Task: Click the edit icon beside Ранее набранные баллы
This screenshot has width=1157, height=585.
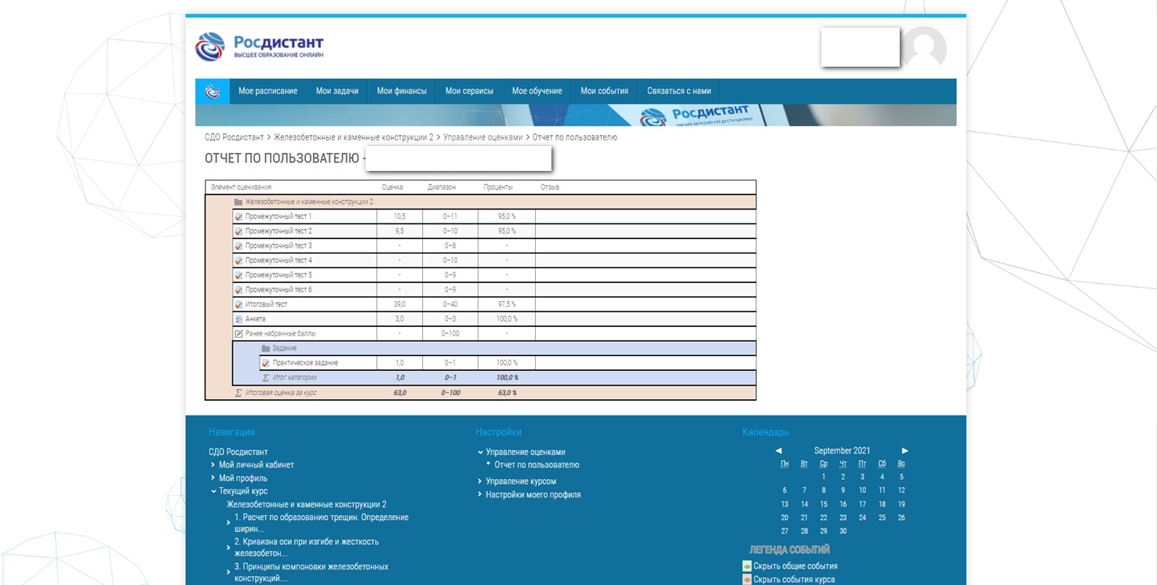Action: [239, 334]
